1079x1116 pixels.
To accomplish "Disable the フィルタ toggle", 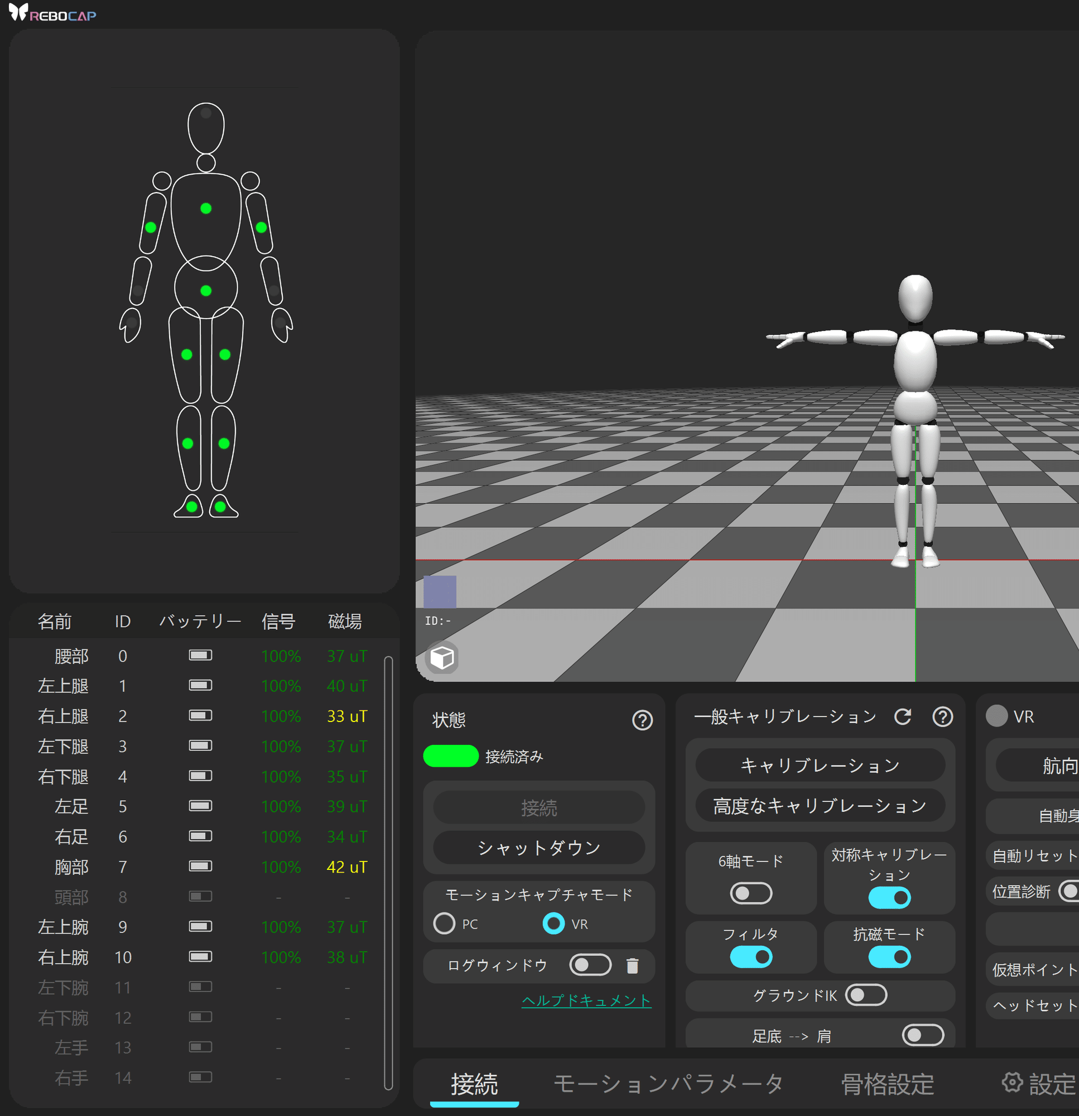I will 750,956.
